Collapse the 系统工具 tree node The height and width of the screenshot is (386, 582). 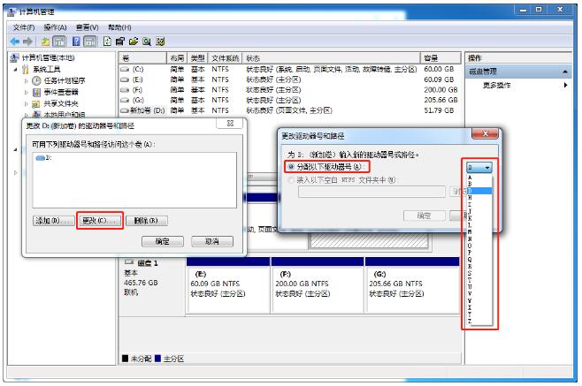click(15, 70)
